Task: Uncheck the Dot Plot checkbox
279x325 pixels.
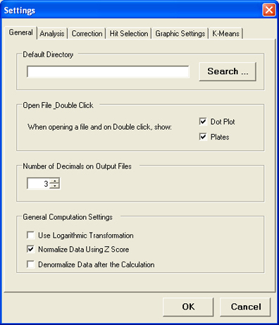Action: coord(203,121)
